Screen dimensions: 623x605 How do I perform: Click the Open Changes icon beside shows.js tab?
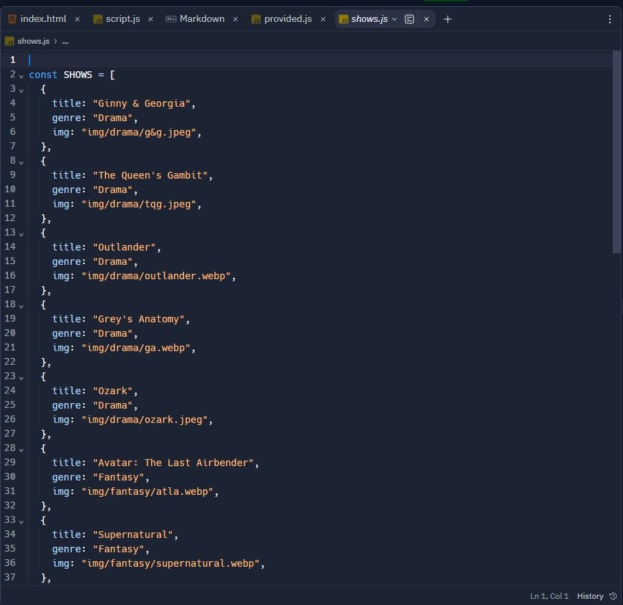pyautogui.click(x=409, y=19)
